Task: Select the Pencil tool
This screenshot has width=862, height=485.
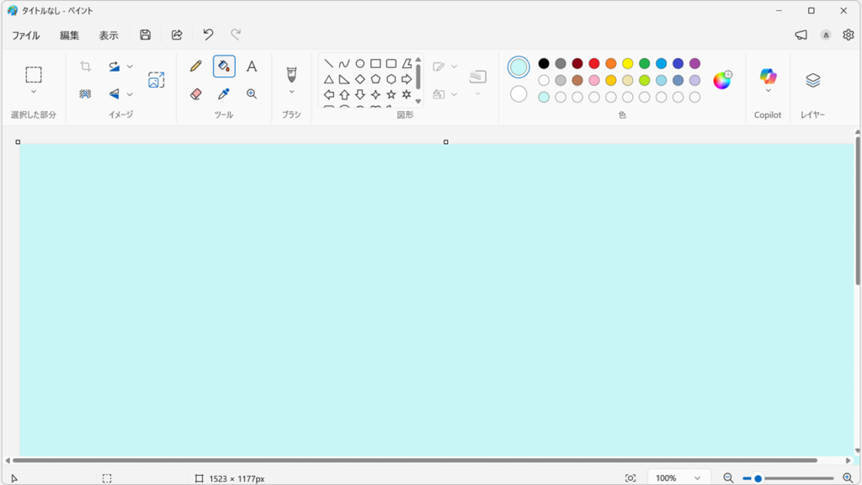Action: point(196,67)
